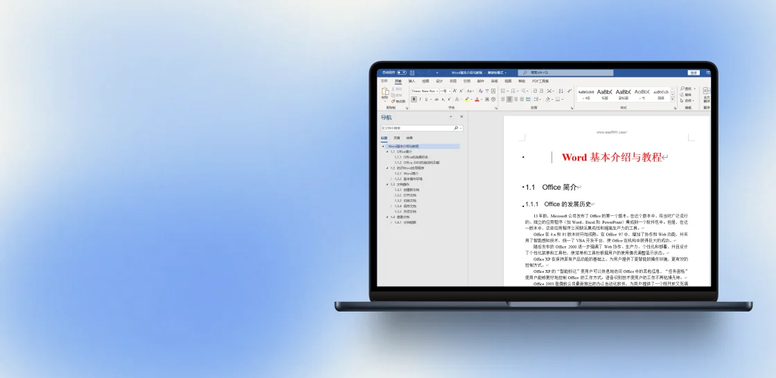Viewport: 776px width, 378px height.
Task: Switch to Results tab in navigation pane
Action: pyautogui.click(x=409, y=138)
